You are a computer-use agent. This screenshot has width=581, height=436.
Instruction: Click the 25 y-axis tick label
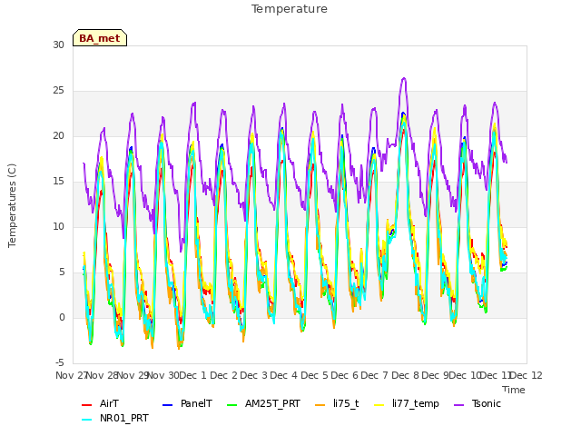point(58,91)
